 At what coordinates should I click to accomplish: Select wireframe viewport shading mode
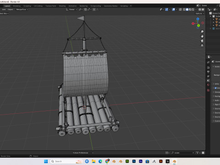click(184, 10)
